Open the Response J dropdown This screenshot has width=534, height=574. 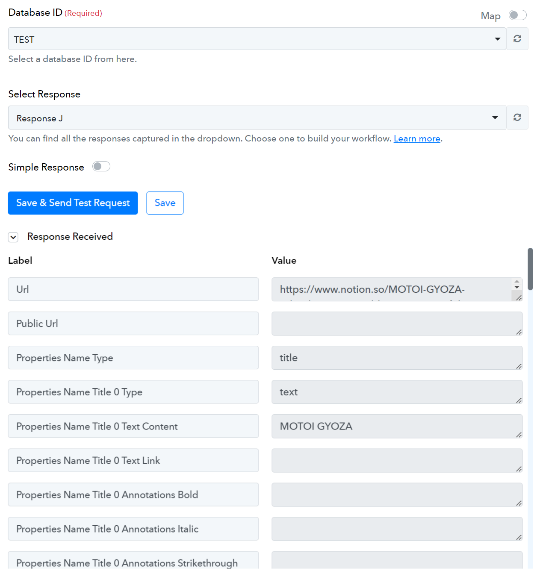pyautogui.click(x=257, y=118)
